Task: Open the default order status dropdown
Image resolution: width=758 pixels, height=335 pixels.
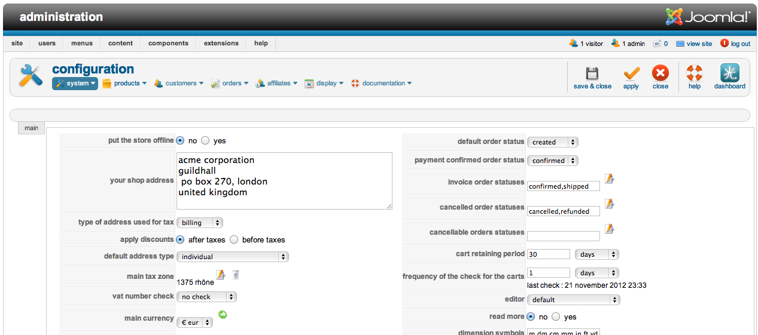Action: click(552, 142)
